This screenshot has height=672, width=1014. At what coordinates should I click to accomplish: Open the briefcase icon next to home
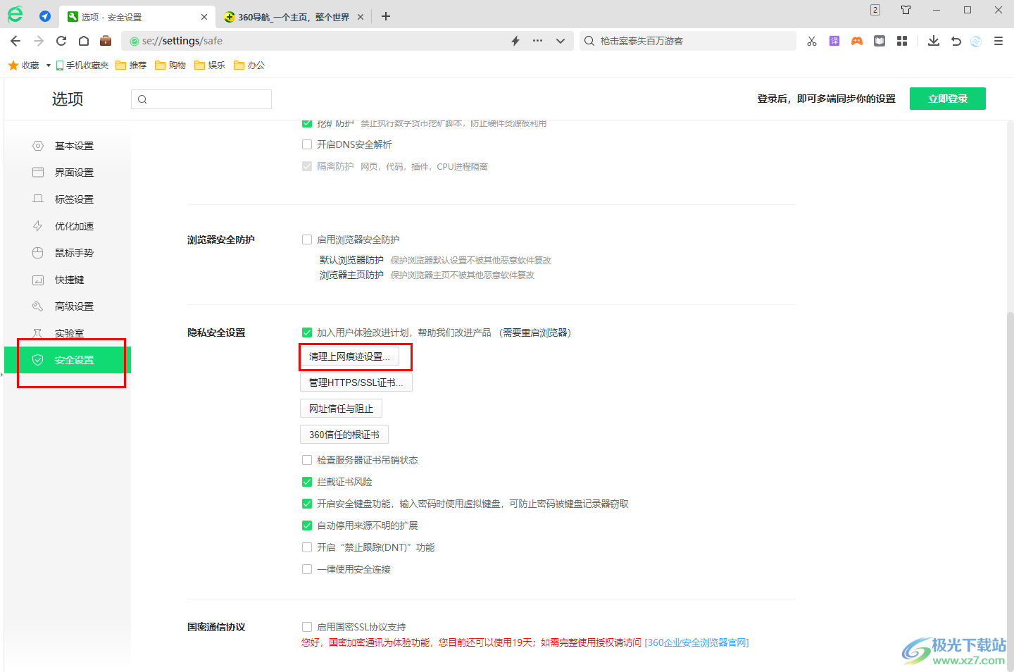106,41
